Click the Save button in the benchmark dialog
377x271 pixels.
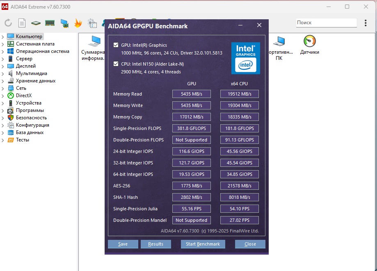[x=123, y=244]
